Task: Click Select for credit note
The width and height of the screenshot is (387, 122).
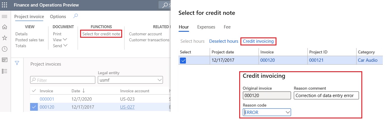Action: [x=101, y=34]
